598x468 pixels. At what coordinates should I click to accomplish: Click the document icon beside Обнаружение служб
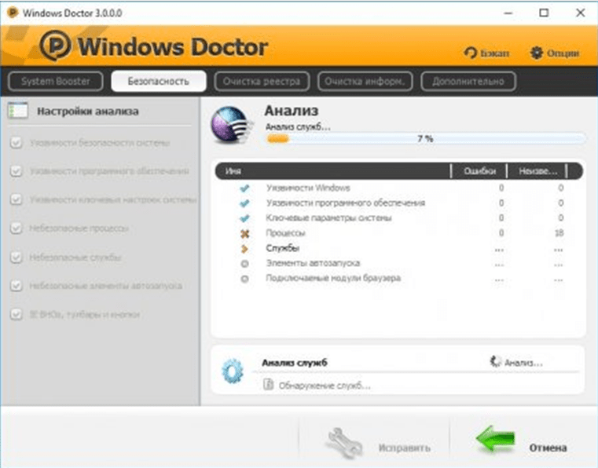268,385
